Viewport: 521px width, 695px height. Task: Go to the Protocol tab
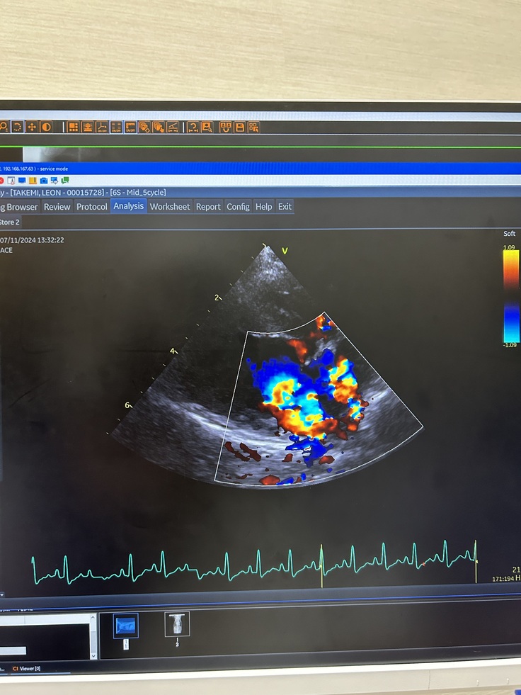pos(92,207)
